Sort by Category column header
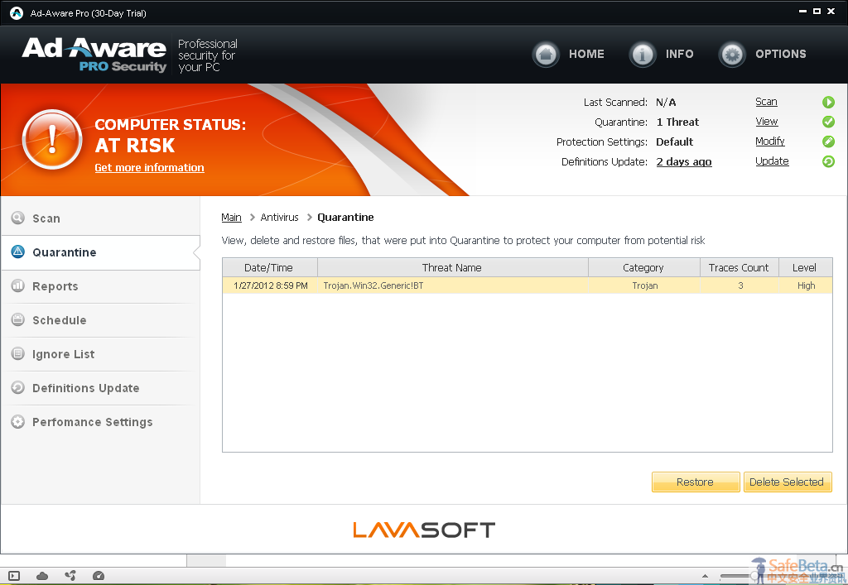Viewport: 848px width, 585px height. 643,267
